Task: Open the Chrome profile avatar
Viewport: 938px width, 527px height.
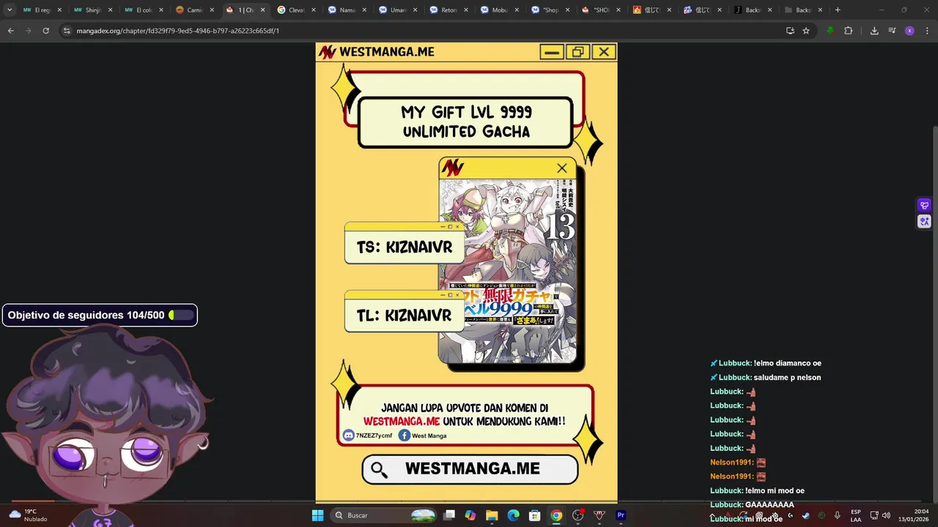Action: 909,31
